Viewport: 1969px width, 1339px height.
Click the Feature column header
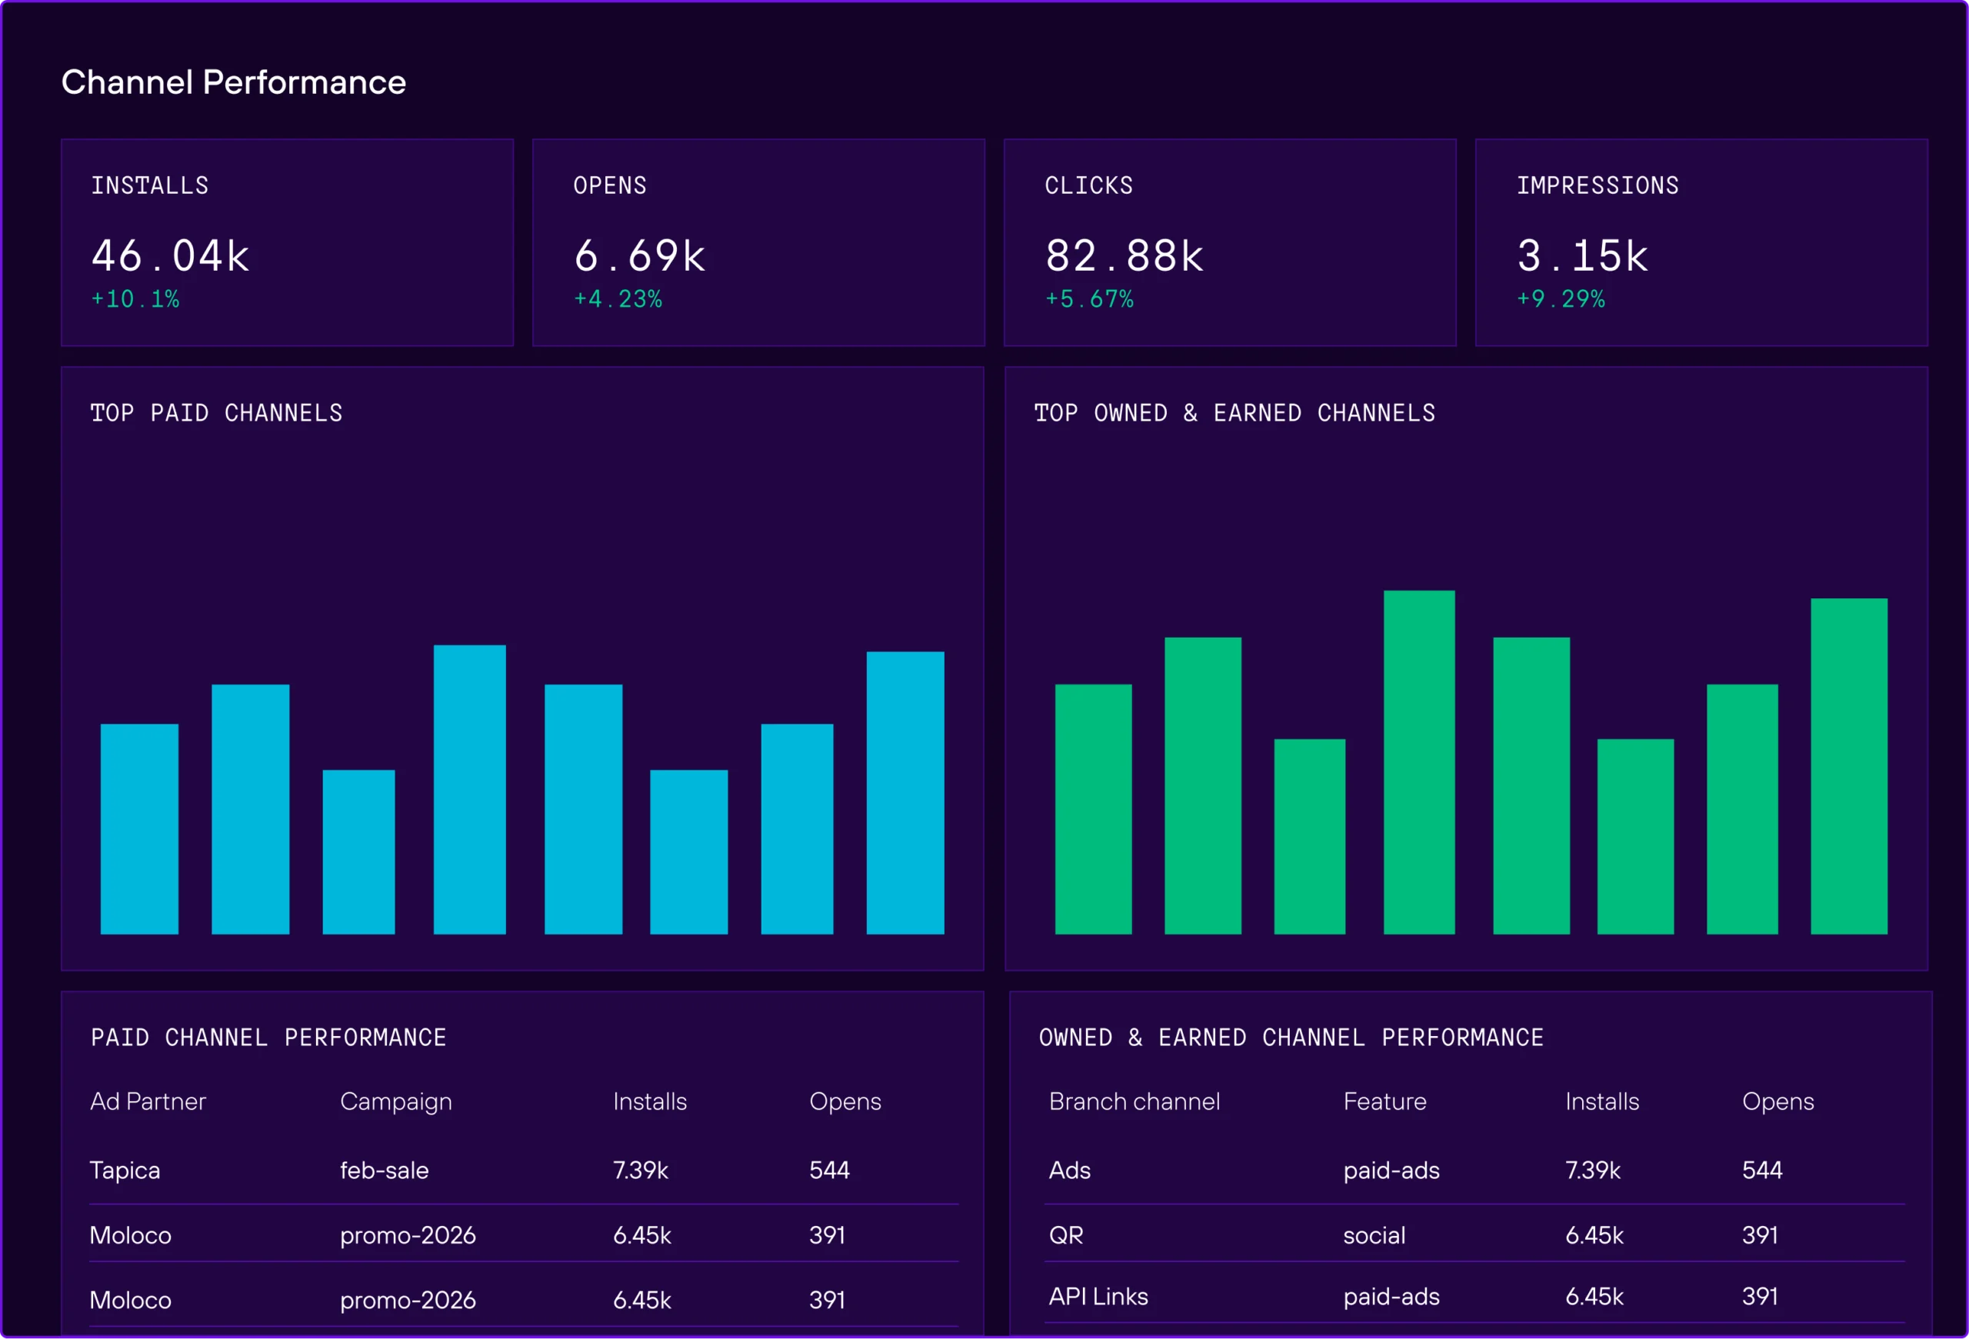tap(1384, 1101)
